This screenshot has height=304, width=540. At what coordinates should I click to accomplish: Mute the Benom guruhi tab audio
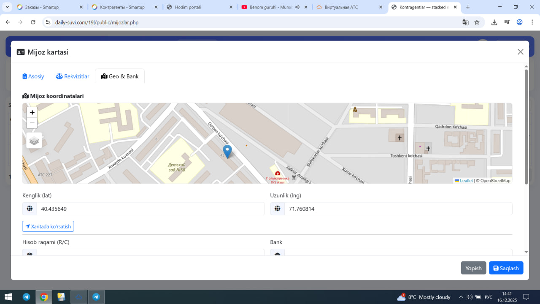[x=297, y=7]
